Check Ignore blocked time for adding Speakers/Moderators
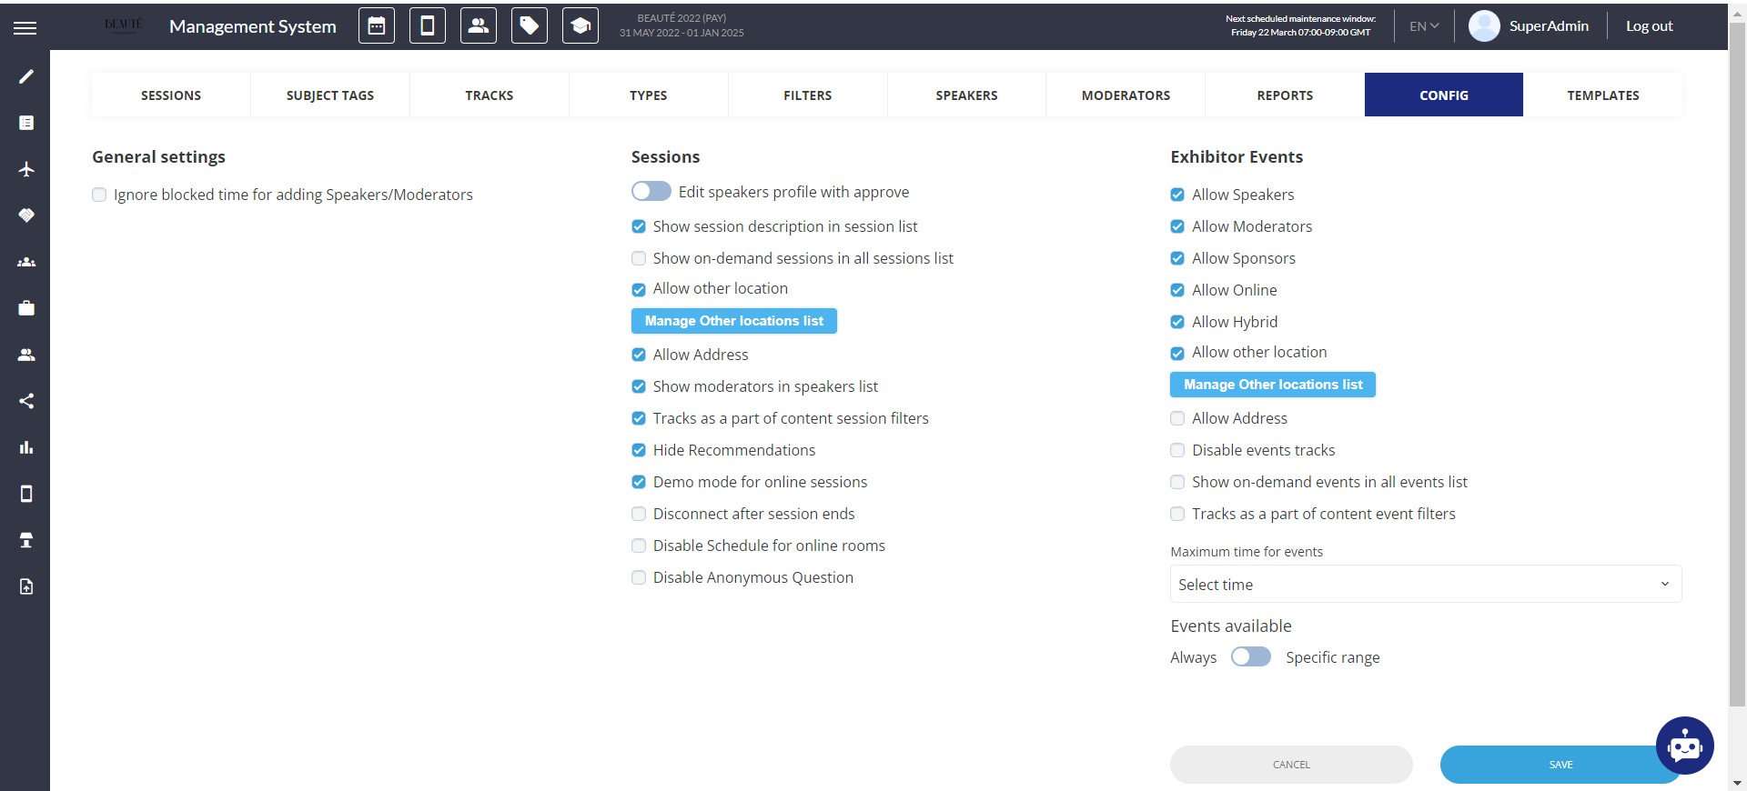This screenshot has height=791, width=1747. tap(99, 195)
